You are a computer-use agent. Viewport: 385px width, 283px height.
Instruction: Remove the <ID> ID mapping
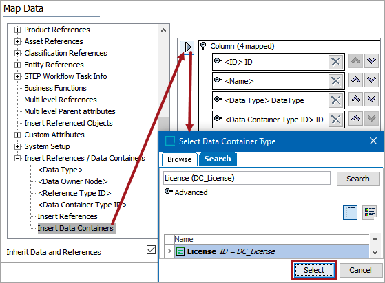point(335,62)
